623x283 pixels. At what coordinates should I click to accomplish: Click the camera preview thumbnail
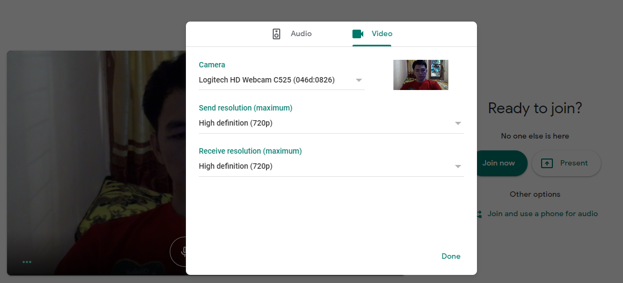point(421,75)
